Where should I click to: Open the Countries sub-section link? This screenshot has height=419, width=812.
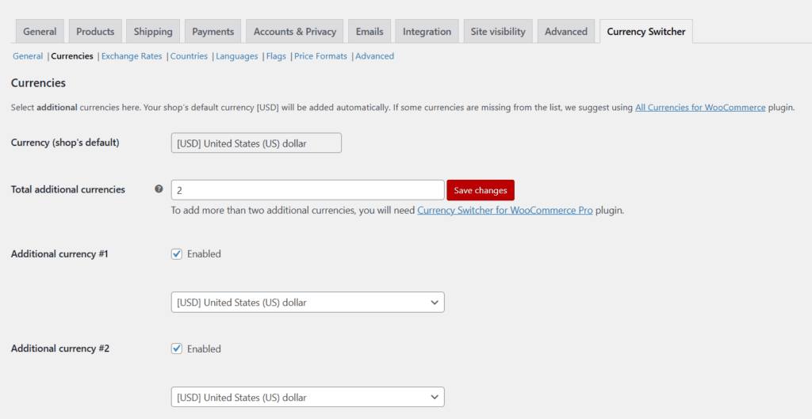point(189,56)
